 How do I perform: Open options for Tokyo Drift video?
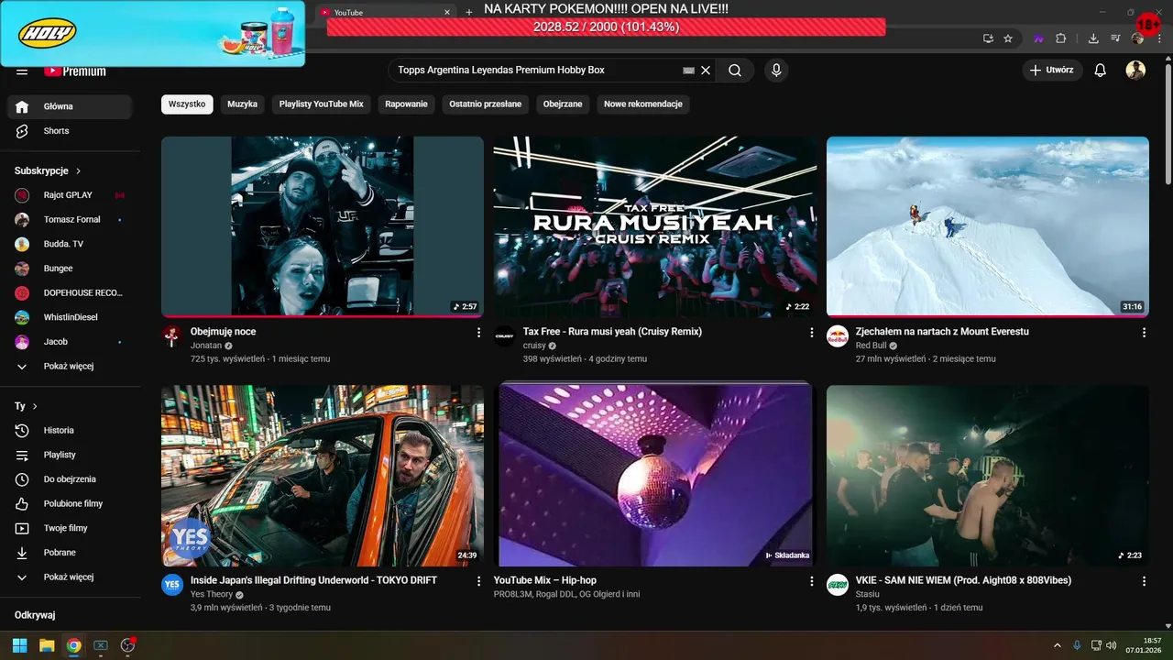(478, 581)
